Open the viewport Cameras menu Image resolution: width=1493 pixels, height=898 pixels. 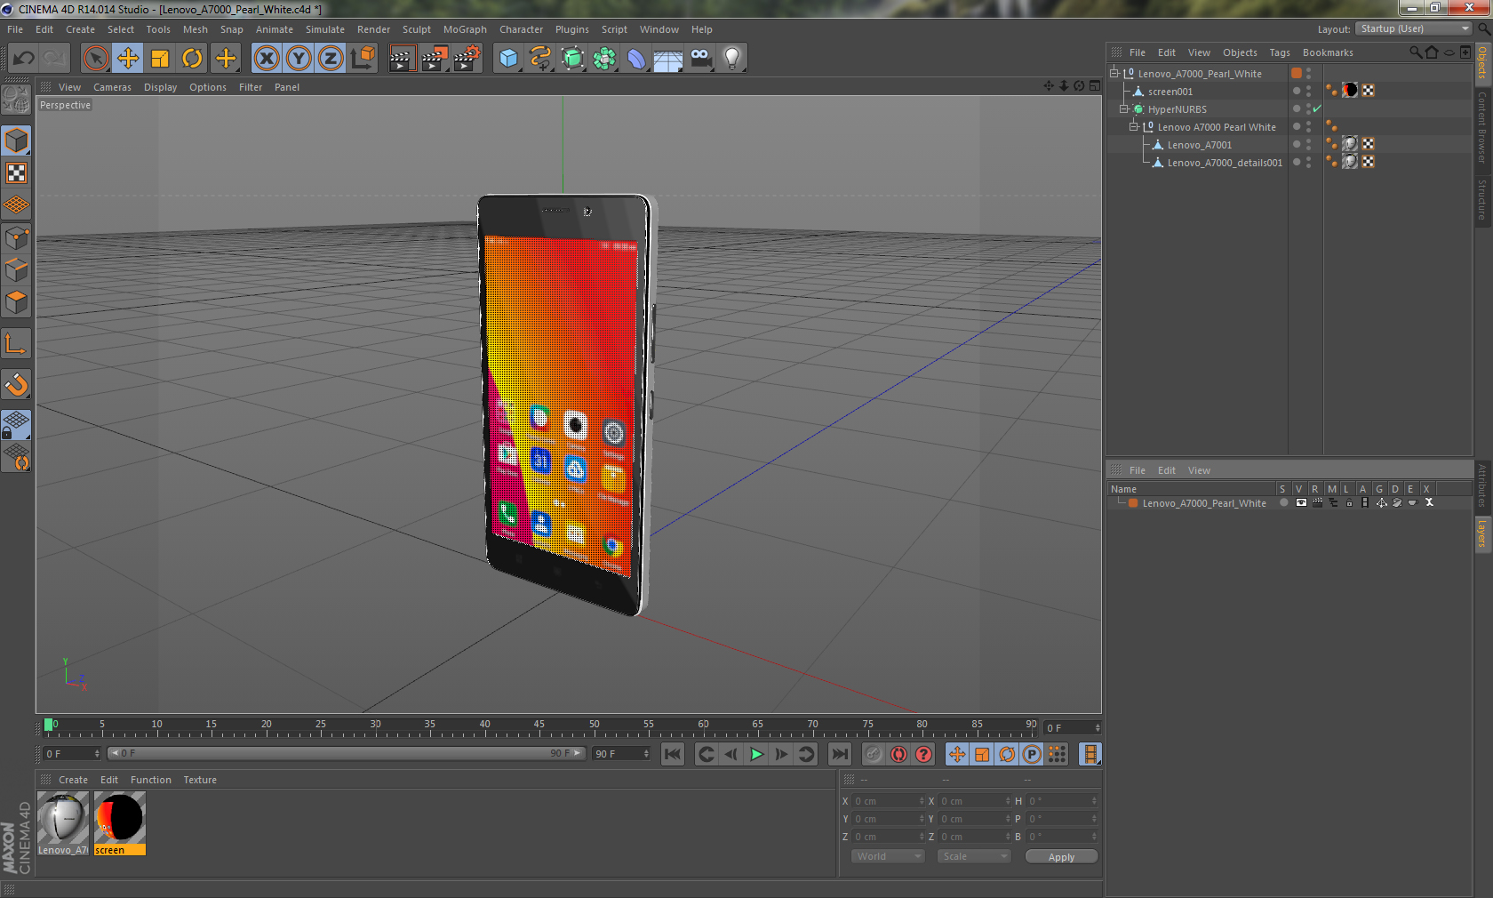112,87
